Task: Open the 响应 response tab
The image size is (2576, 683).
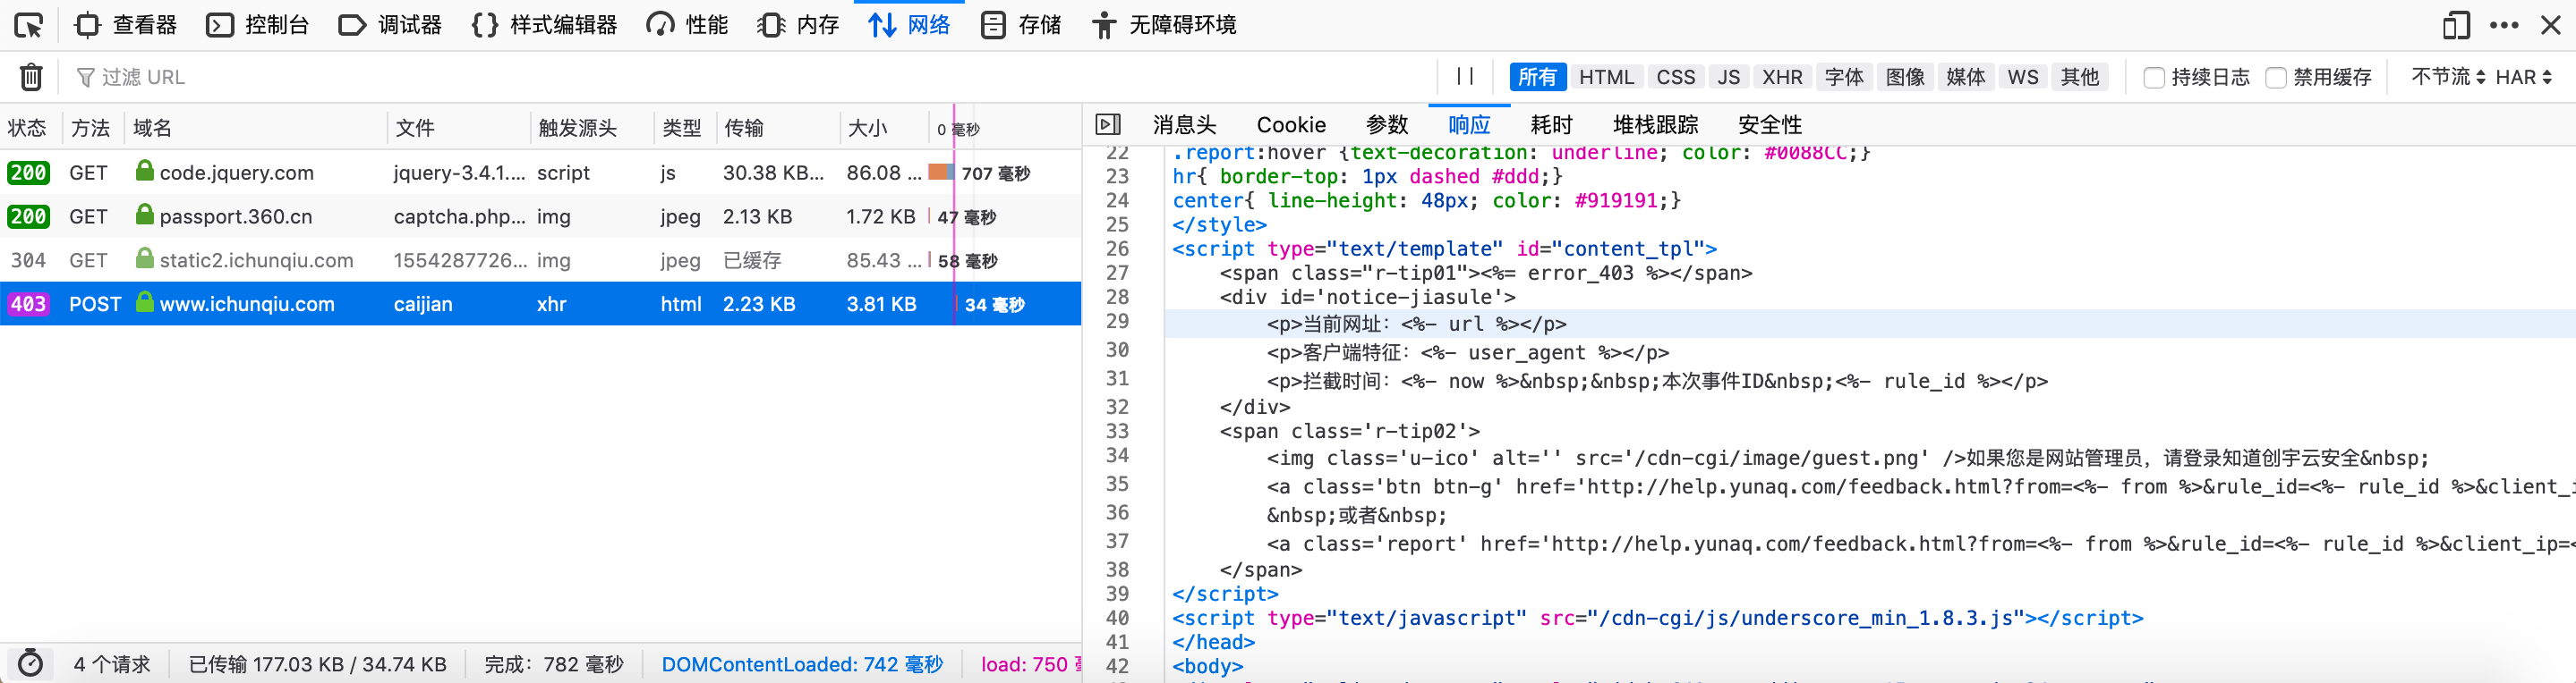Action: 1469,125
